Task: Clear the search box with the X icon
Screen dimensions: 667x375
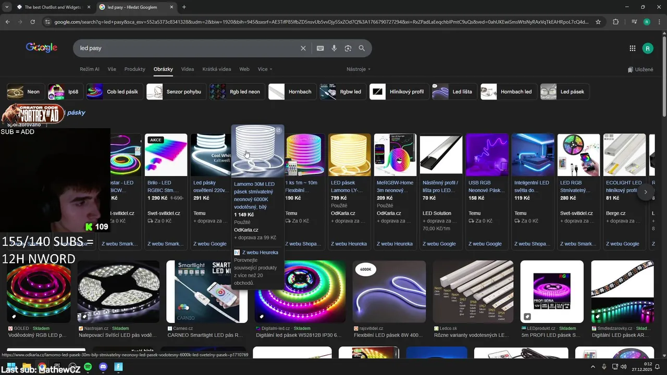Action: point(303,48)
